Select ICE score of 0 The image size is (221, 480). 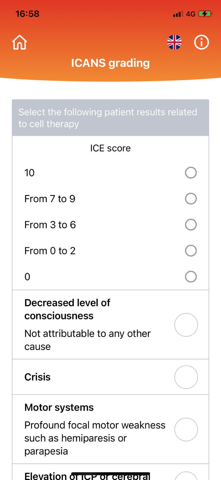191,276
